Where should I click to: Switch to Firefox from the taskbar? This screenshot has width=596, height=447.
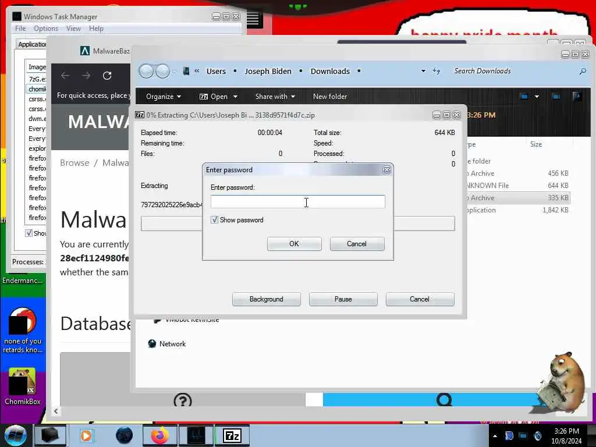pyautogui.click(x=160, y=435)
